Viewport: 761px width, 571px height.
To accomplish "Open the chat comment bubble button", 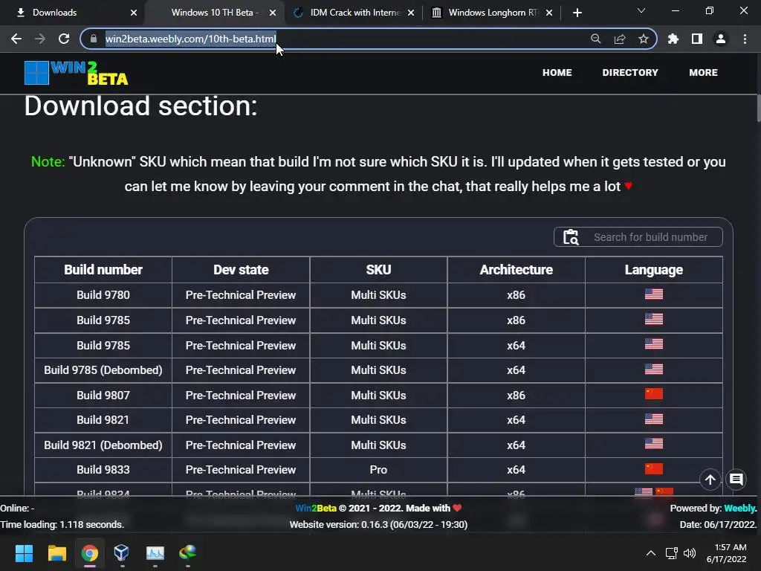I will (736, 480).
